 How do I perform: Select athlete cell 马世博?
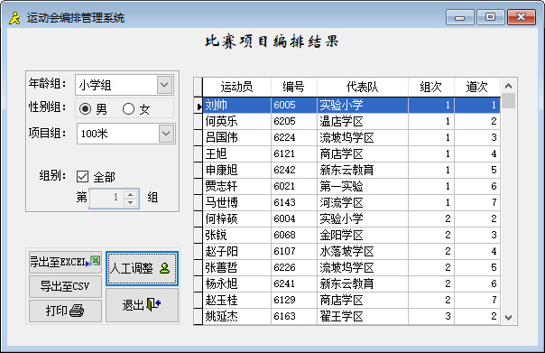(x=236, y=202)
